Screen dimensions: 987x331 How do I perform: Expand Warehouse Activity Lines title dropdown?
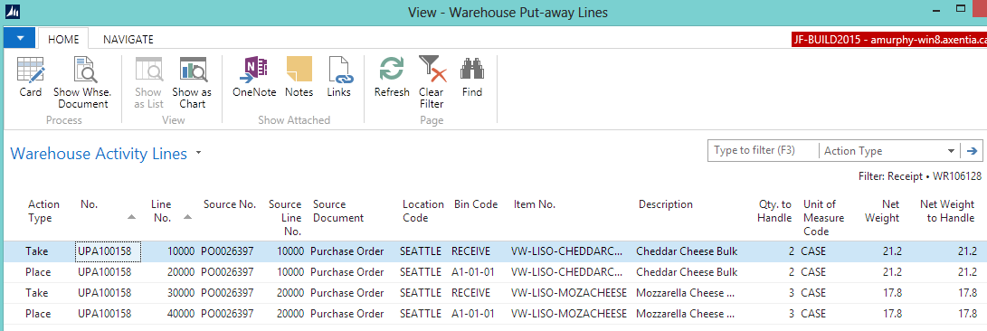point(199,153)
